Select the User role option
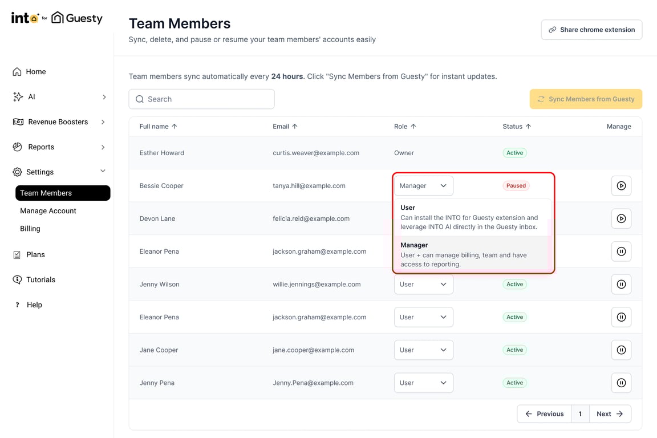 tap(473, 217)
